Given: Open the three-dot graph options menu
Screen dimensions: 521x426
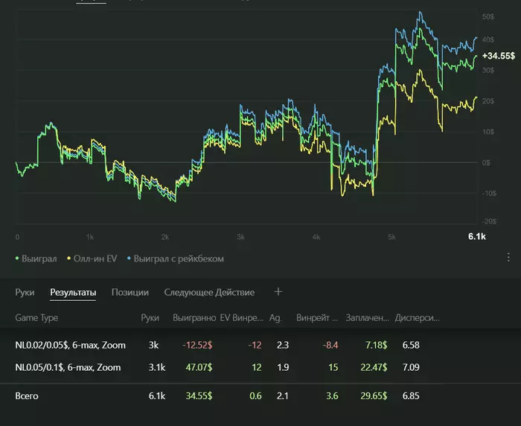Looking at the screenshot, I should coord(508,258).
